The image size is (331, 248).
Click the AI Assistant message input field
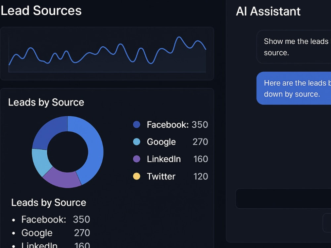(283, 198)
